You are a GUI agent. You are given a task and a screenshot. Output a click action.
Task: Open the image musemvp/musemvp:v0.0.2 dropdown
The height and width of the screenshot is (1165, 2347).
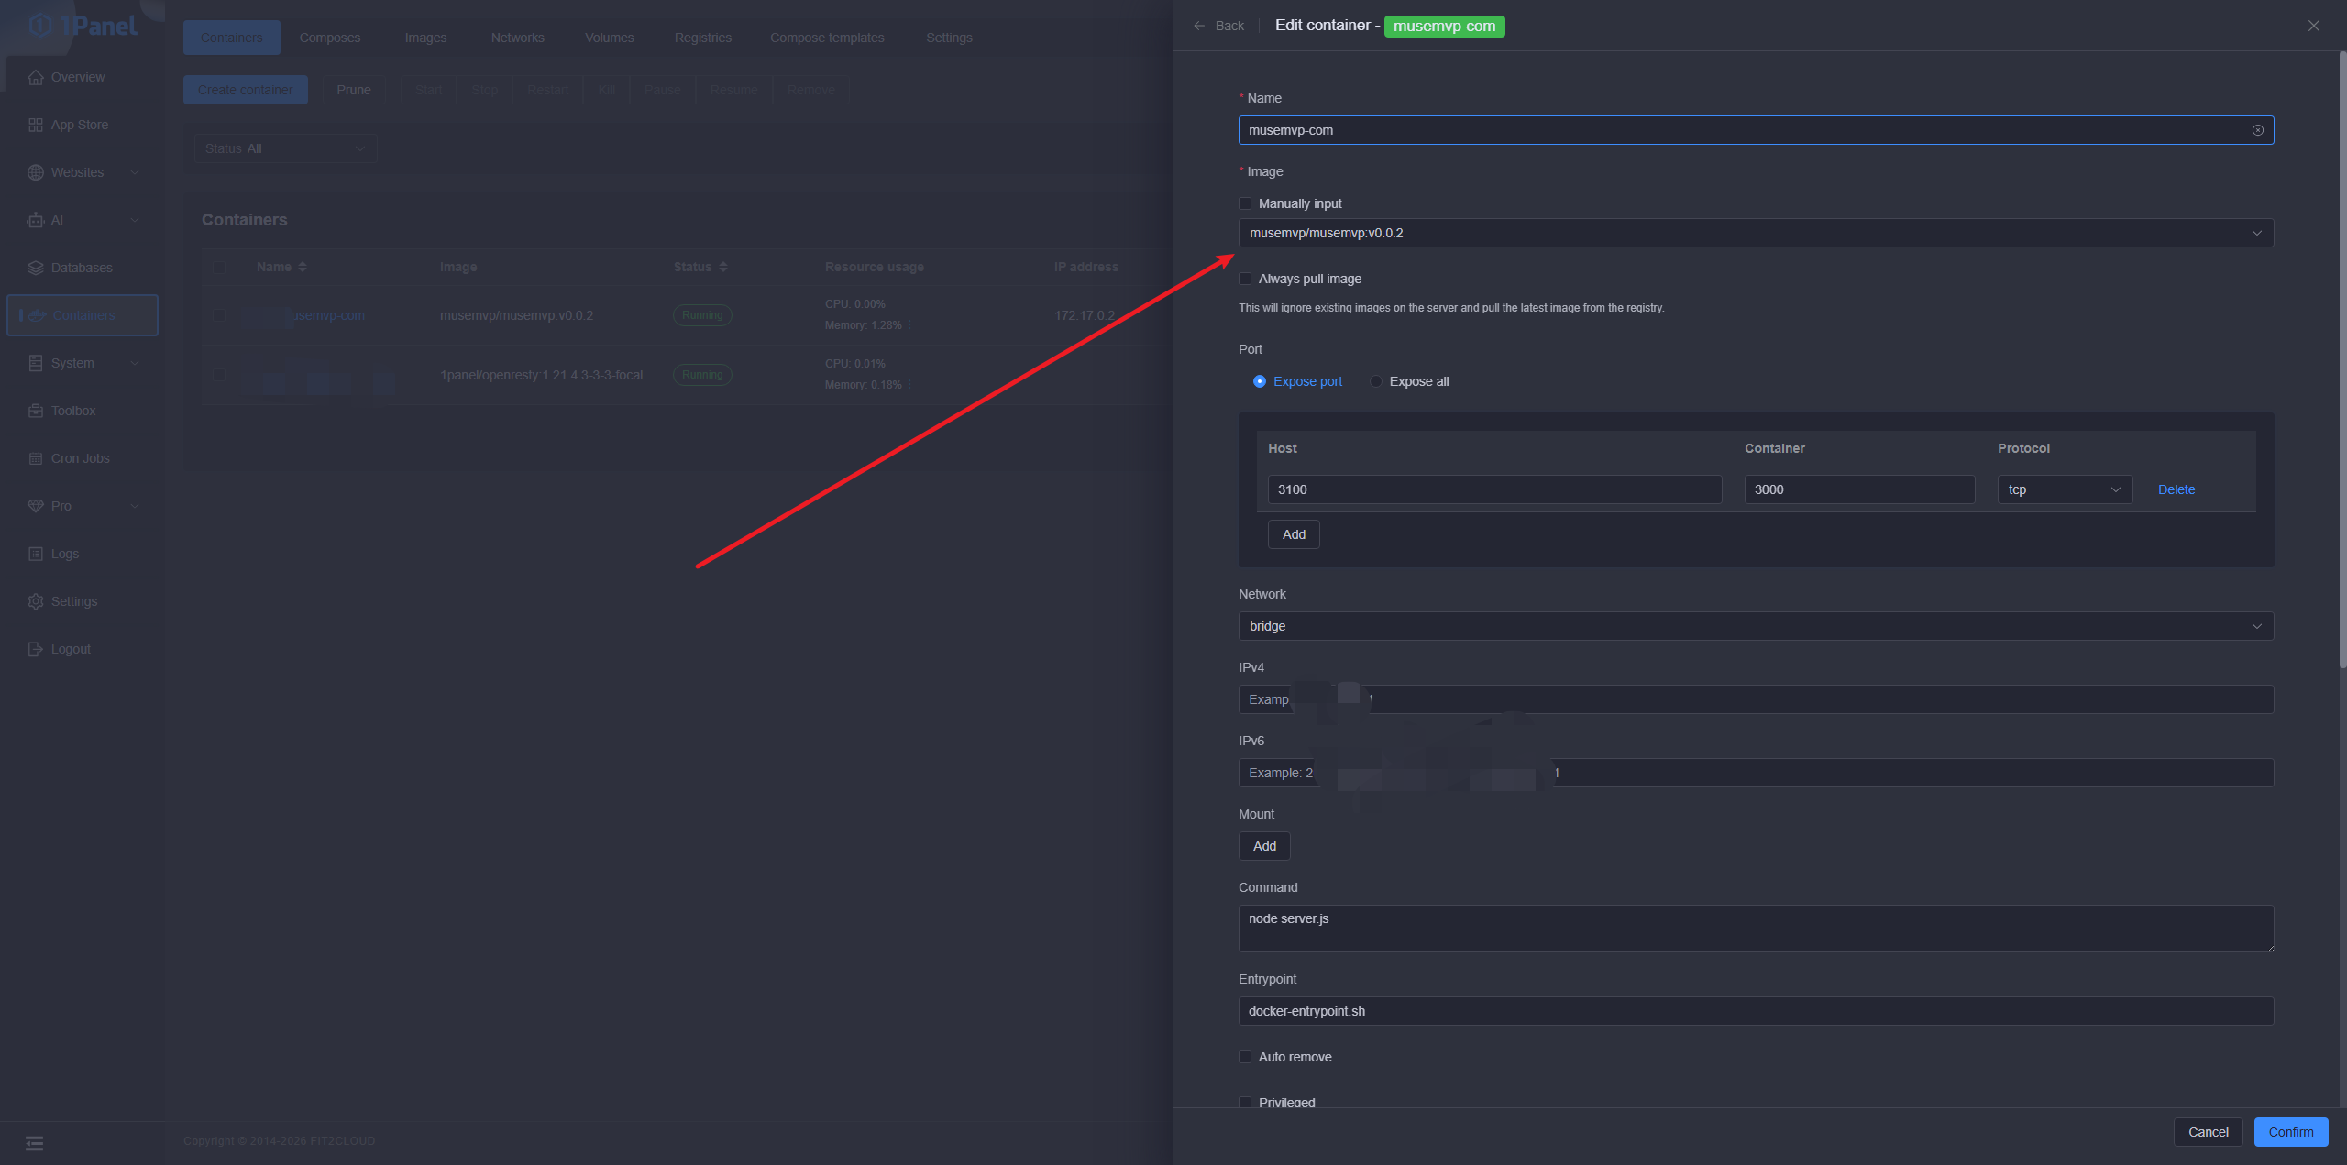click(x=1755, y=233)
